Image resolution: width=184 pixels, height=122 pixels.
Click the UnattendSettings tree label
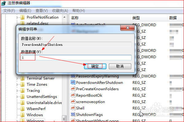tap(42, 97)
